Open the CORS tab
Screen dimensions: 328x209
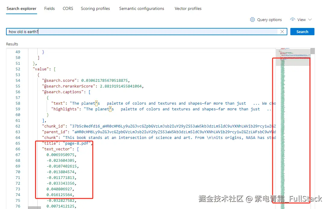tap(68, 8)
